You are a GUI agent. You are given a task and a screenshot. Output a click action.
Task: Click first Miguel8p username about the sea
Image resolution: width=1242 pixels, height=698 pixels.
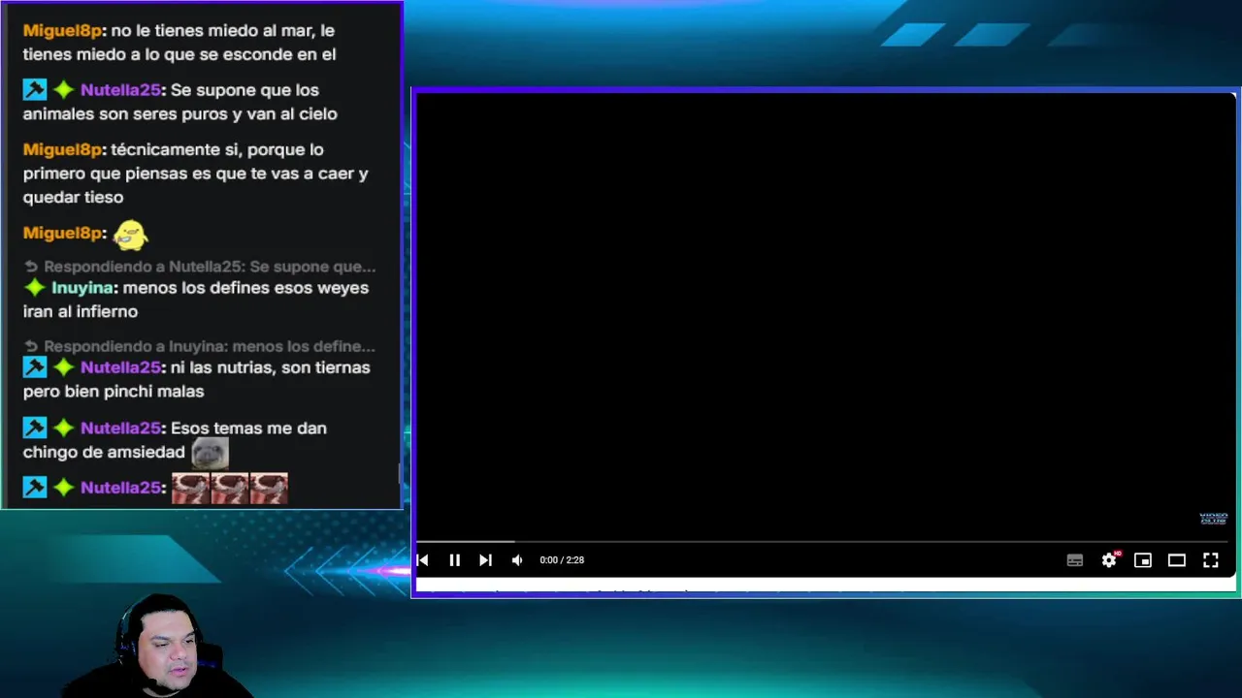tap(62, 31)
